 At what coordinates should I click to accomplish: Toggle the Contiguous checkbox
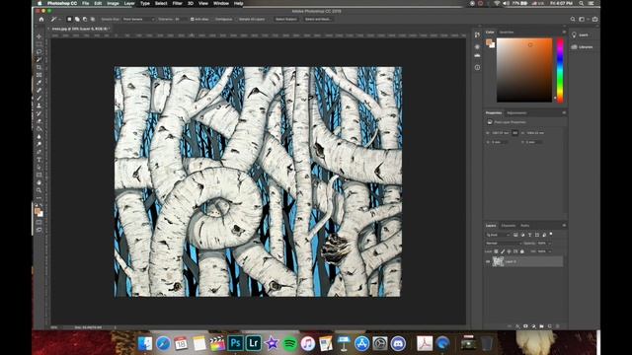(x=214, y=19)
